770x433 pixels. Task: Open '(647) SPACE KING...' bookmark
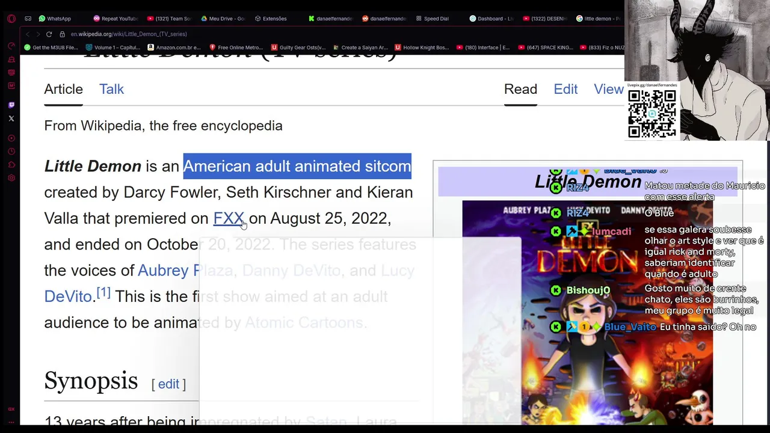[545, 48]
